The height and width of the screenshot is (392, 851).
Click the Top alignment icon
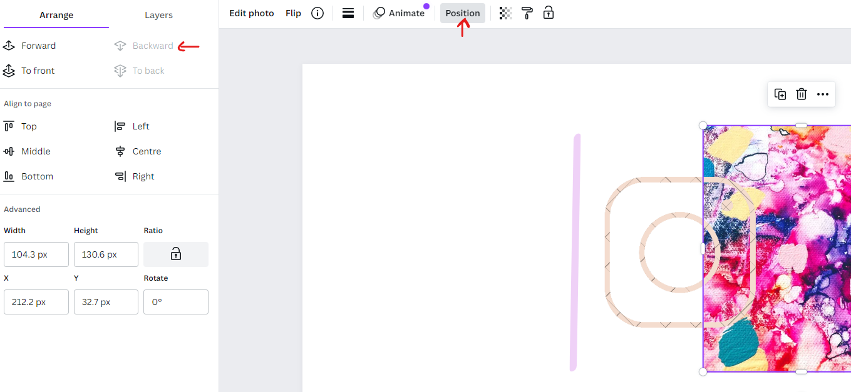[9, 126]
